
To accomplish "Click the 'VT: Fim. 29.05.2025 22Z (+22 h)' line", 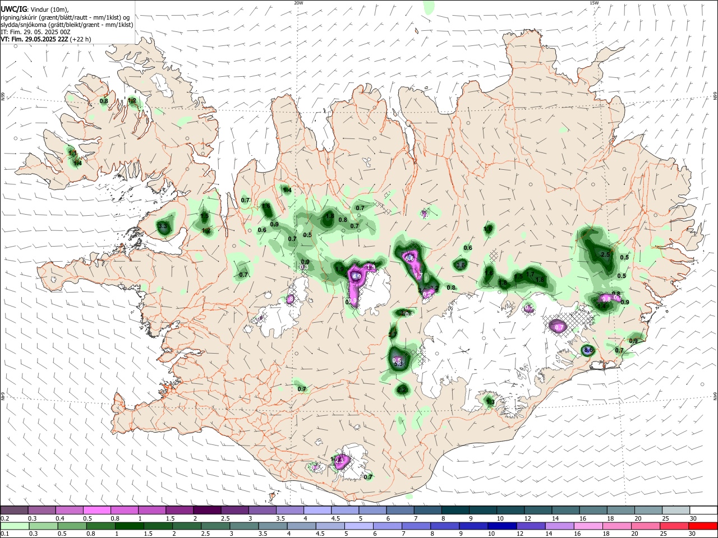I will tap(46, 39).
